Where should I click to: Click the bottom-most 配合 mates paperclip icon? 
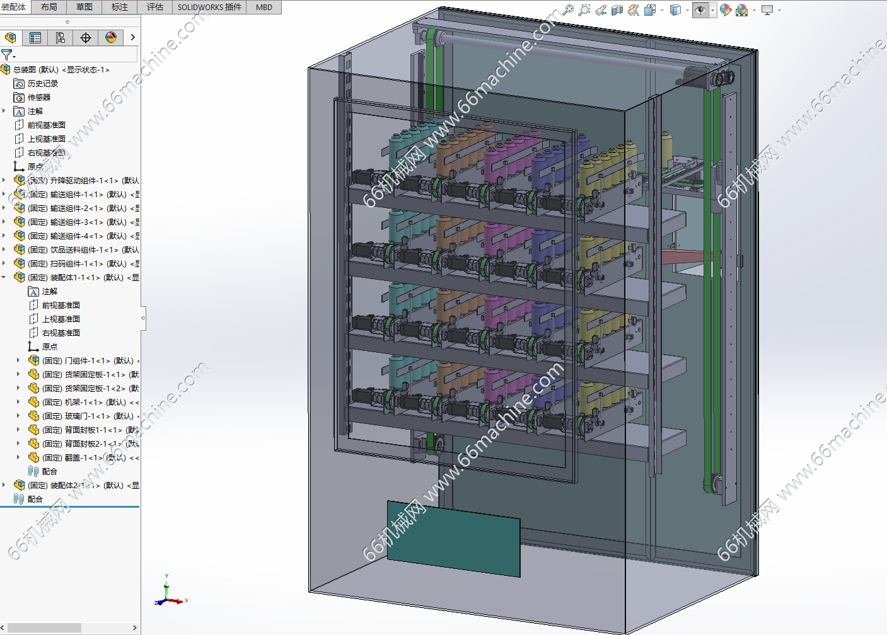point(19,499)
